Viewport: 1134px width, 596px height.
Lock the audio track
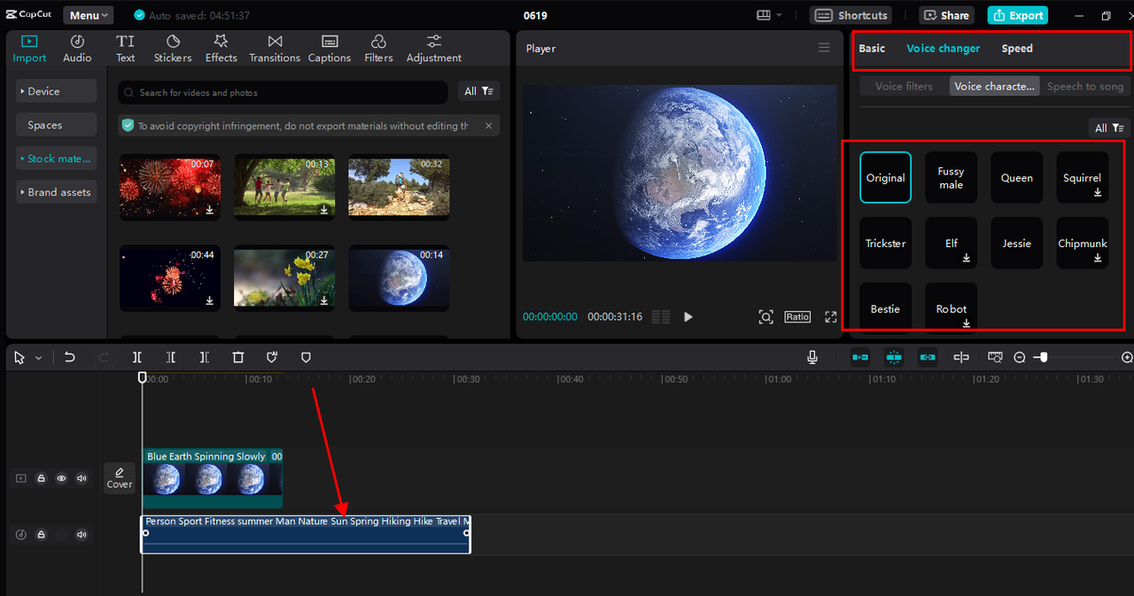(41, 535)
